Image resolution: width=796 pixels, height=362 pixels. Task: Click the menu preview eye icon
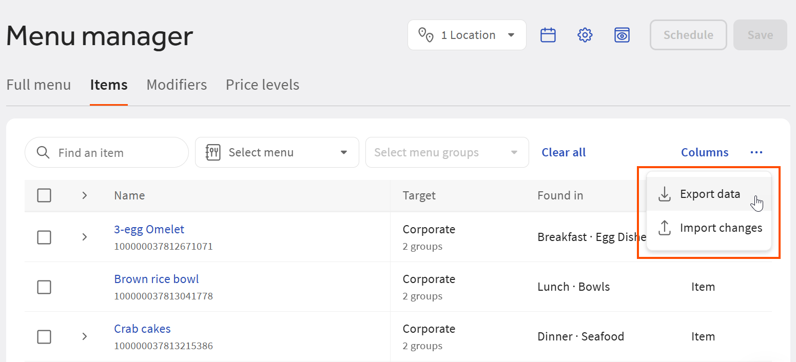[622, 34]
